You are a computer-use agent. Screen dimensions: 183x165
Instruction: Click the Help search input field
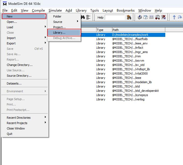(x=115, y=17)
